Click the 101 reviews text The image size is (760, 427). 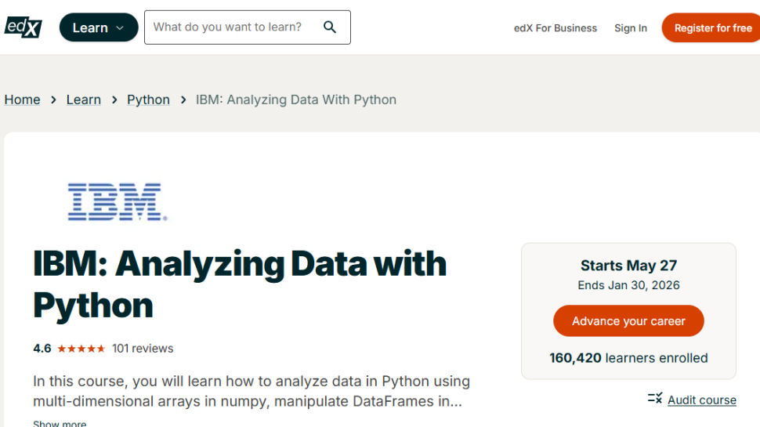coord(143,349)
